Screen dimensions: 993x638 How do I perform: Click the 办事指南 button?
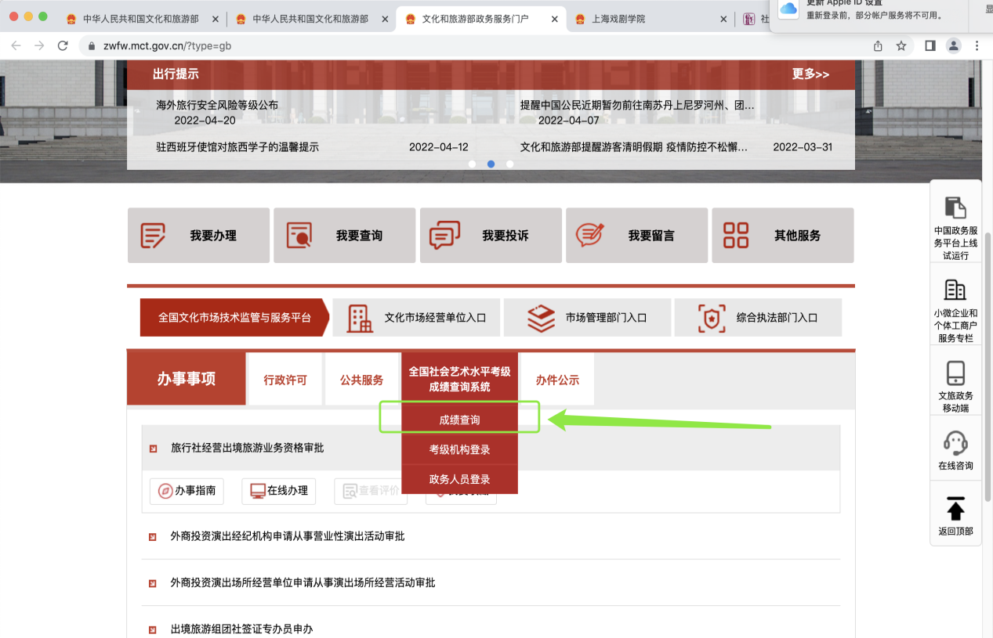click(187, 491)
